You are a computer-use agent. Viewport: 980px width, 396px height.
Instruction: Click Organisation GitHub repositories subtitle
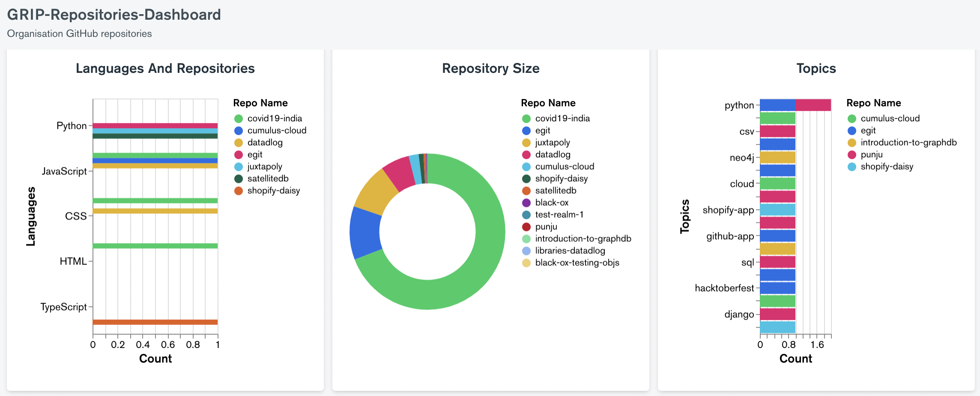point(79,33)
